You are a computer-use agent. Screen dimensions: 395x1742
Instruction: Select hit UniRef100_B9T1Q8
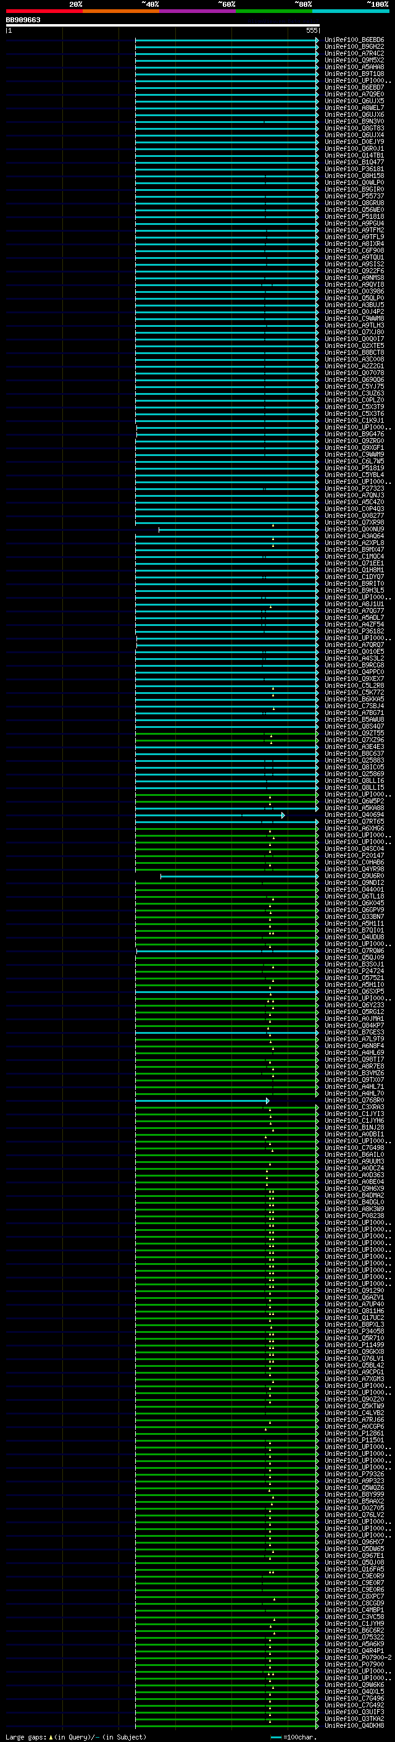354,74
